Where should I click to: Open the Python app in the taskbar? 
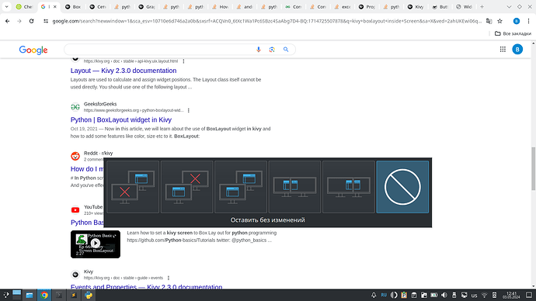89,296
